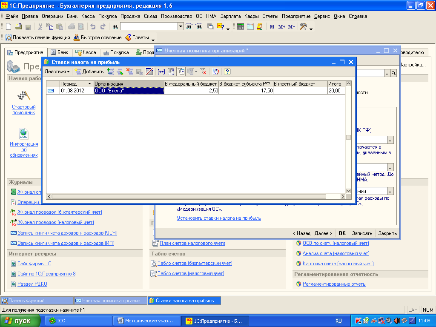Open the Справка menu

click(358, 17)
